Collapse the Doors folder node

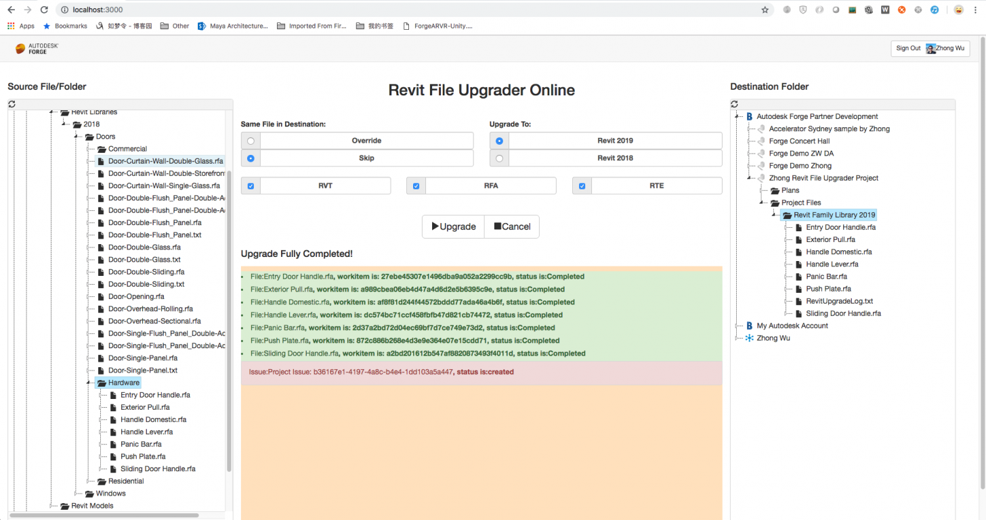pyautogui.click(x=77, y=137)
